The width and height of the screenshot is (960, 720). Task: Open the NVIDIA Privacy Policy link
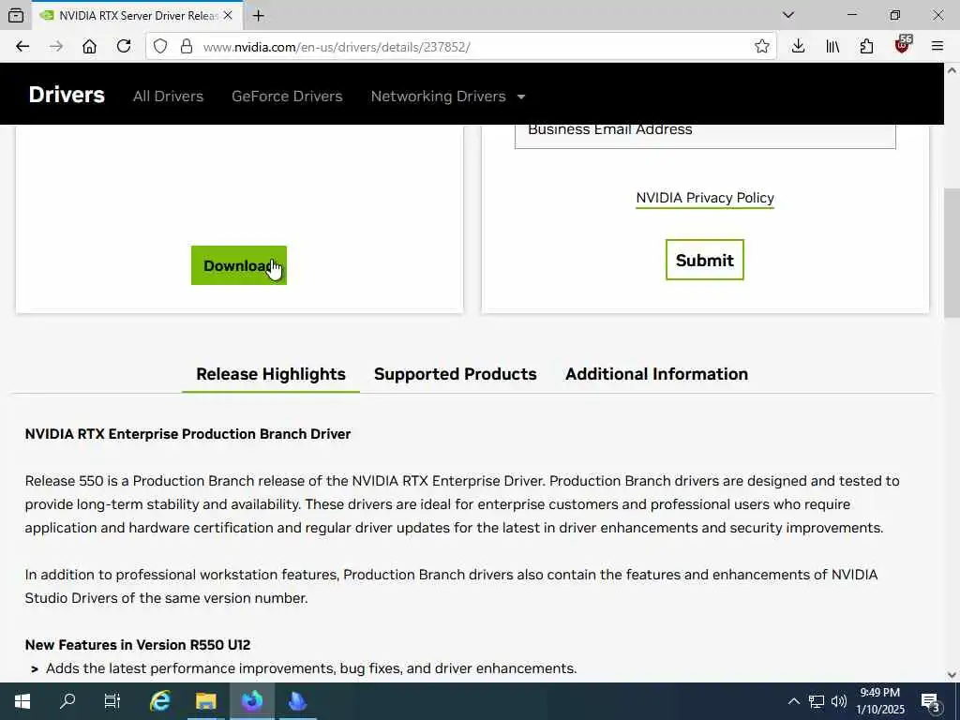[x=705, y=198]
